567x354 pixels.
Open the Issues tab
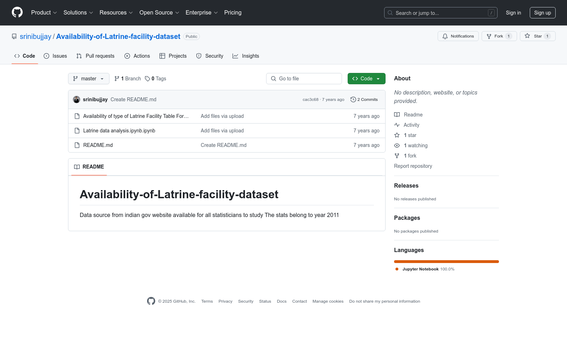55,56
